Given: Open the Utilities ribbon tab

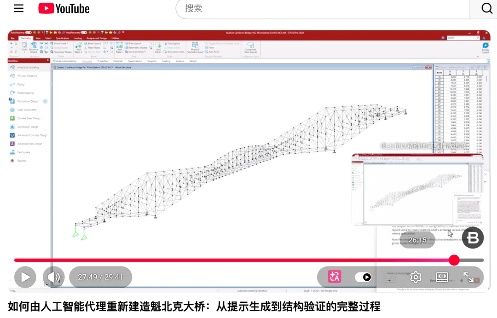Looking at the screenshot, I should (x=116, y=38).
